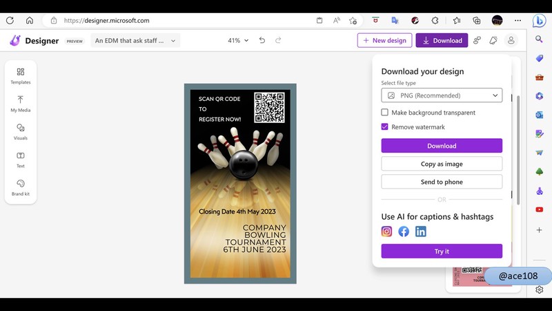
Task: Expand the design title dropdown
Action: 135,40
